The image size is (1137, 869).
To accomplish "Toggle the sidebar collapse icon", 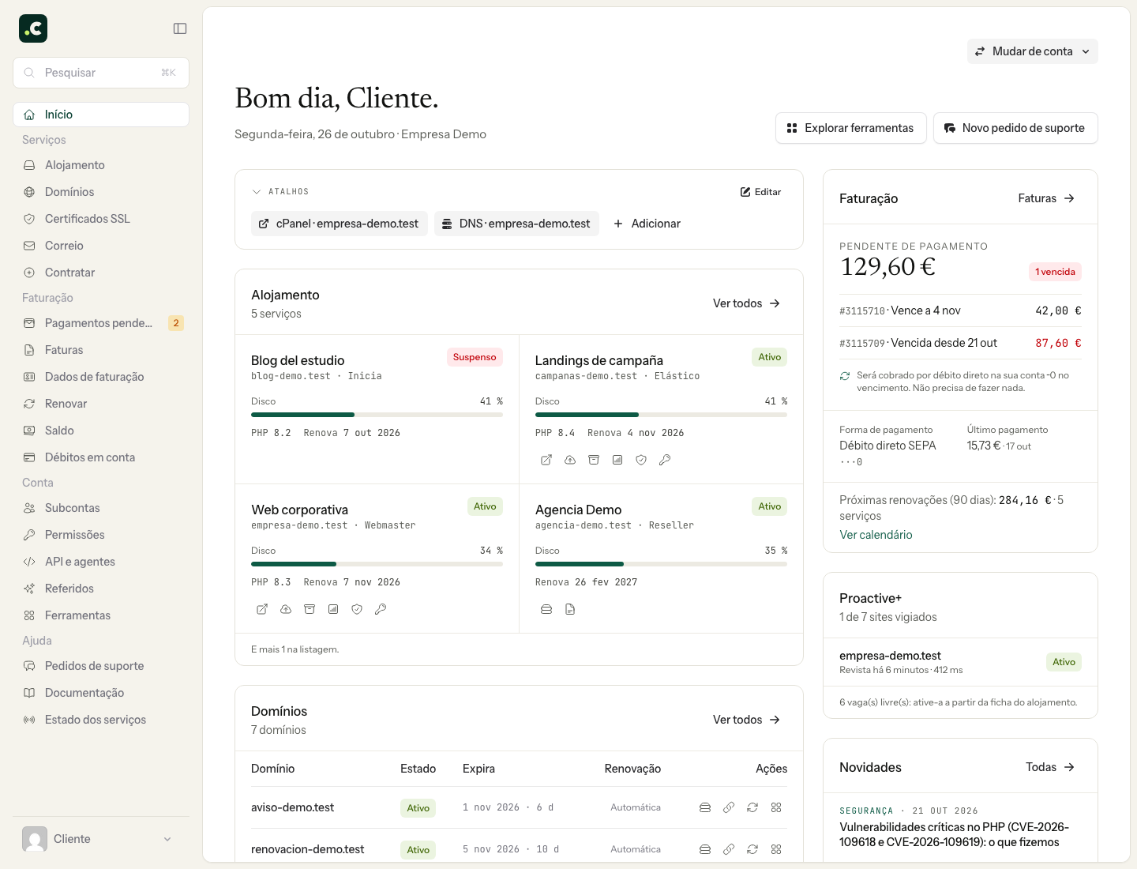I will pyautogui.click(x=180, y=28).
